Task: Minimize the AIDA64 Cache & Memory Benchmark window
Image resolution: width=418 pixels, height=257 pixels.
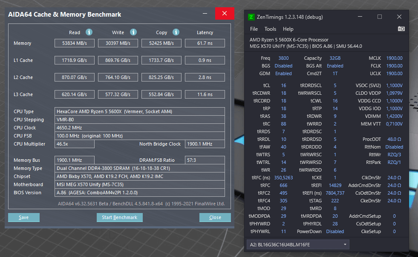Action: click(205, 13)
